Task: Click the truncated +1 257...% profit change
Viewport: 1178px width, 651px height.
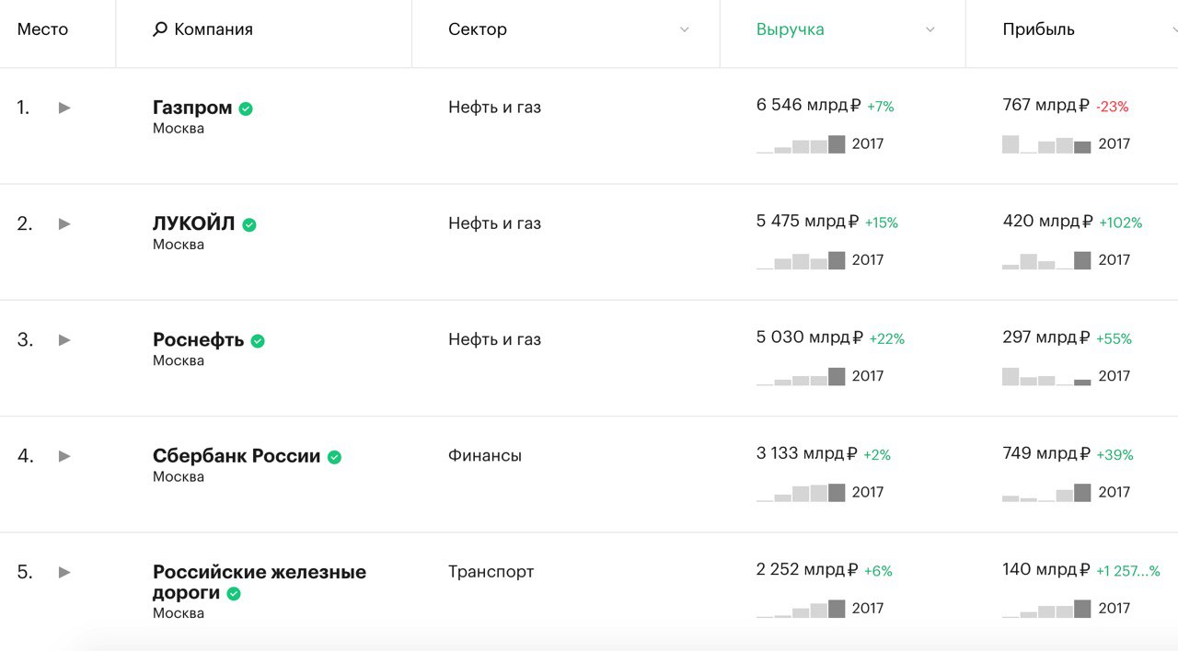Action: point(1128,571)
